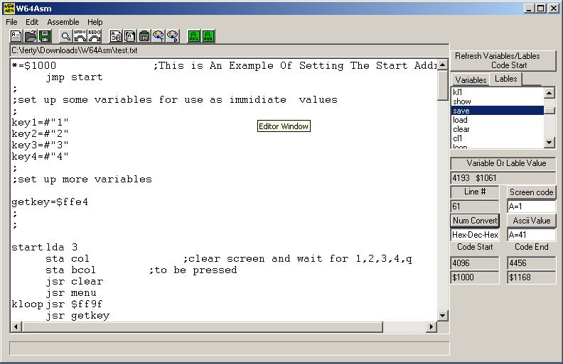The width and height of the screenshot is (563, 364).
Task: Click Code Start hex field $1000
Action: point(475,277)
